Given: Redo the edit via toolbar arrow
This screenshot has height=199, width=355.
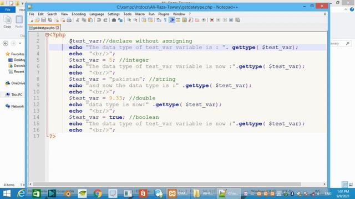Looking at the screenshot, I should pos(105,20).
